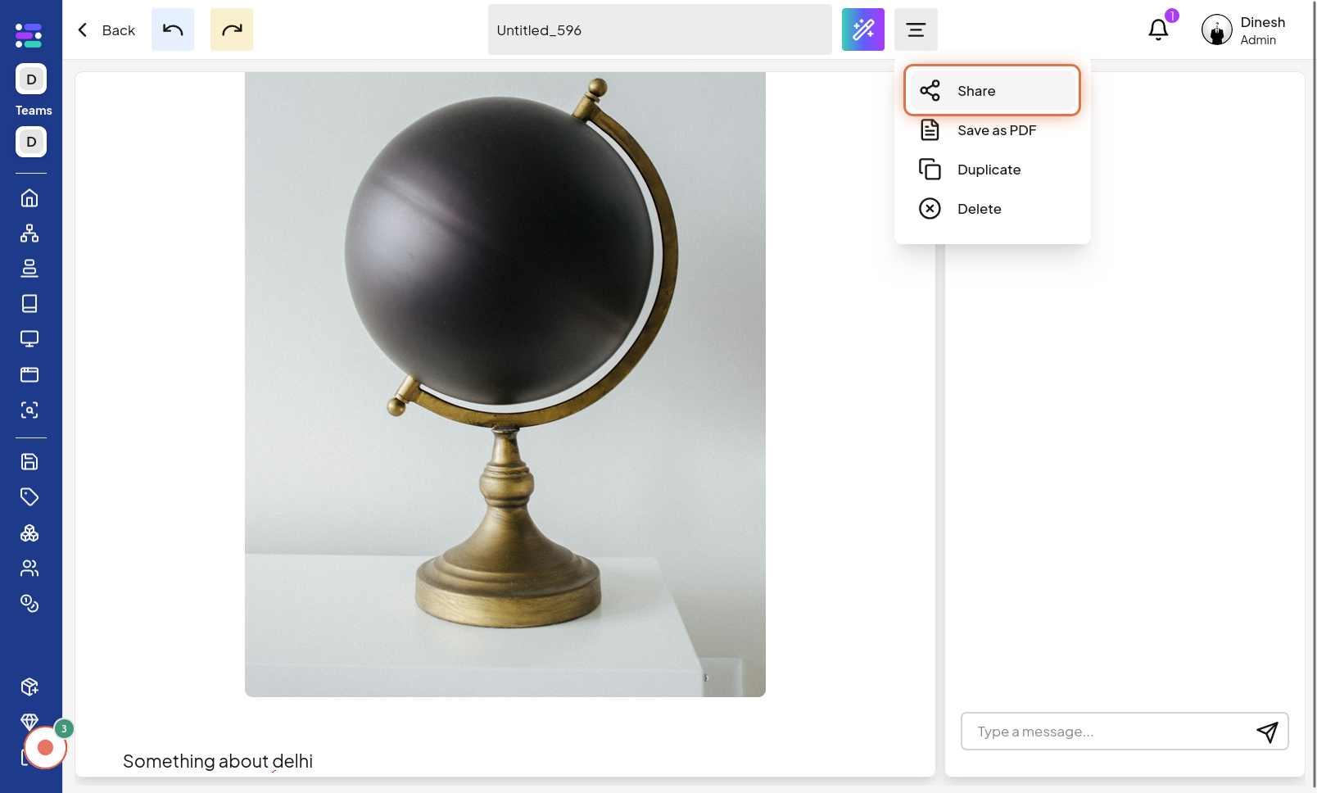Screen dimensions: 1317x793
Task: Go to Home in the sidebar
Action: [x=29, y=198]
